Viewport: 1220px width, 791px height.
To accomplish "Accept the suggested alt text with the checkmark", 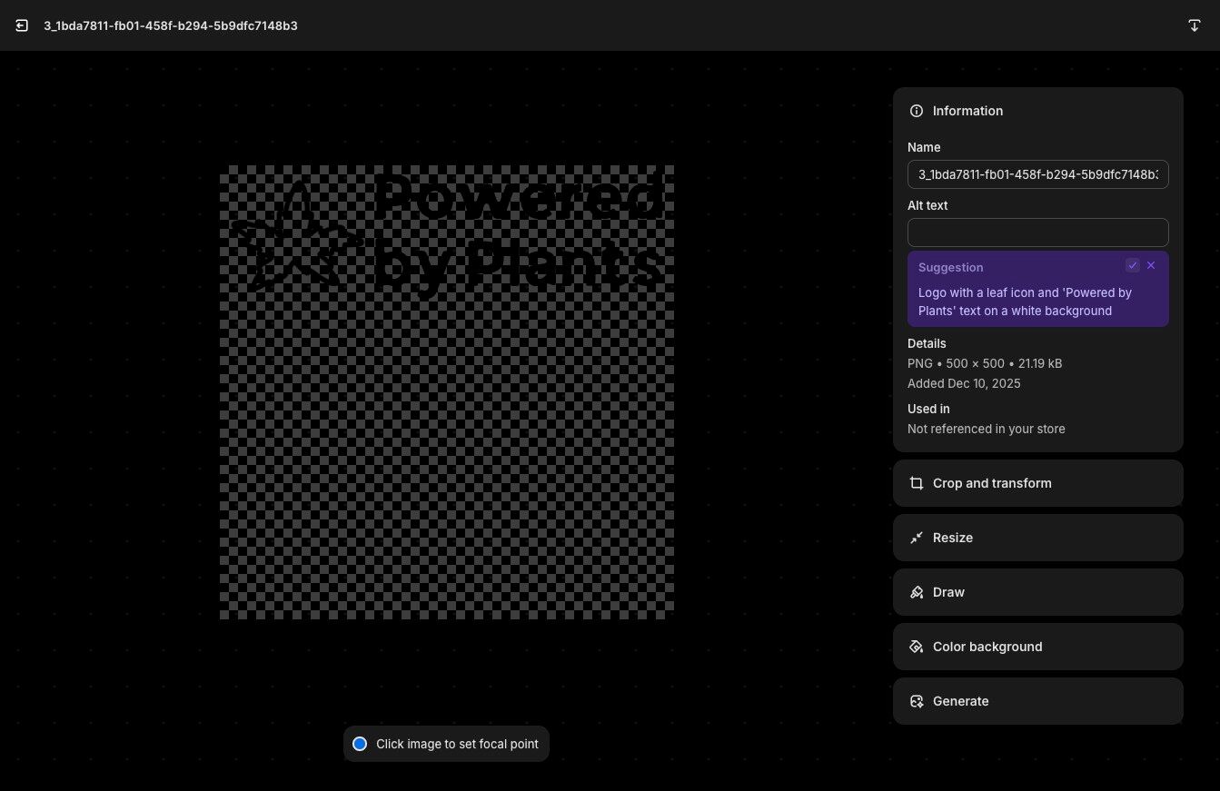I will 1133,265.
